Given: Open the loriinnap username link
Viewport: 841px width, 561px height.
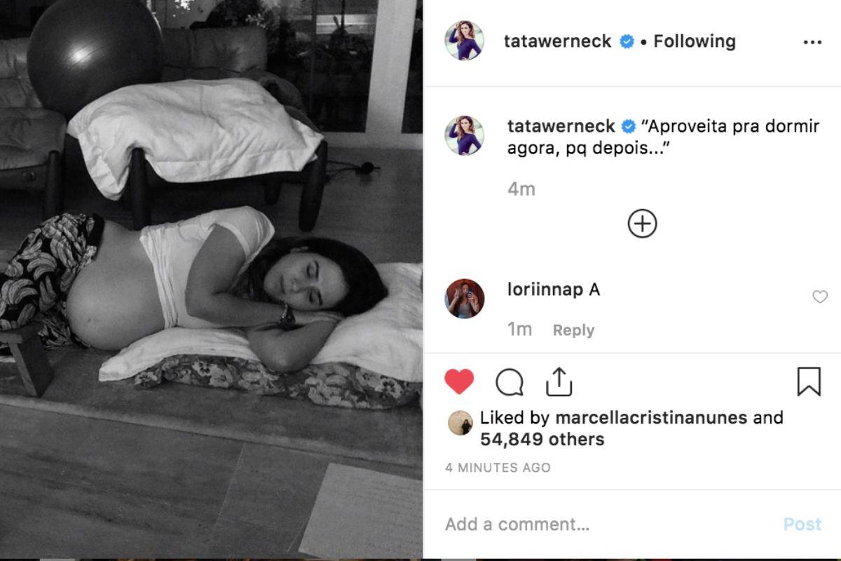Looking at the screenshot, I should [545, 290].
